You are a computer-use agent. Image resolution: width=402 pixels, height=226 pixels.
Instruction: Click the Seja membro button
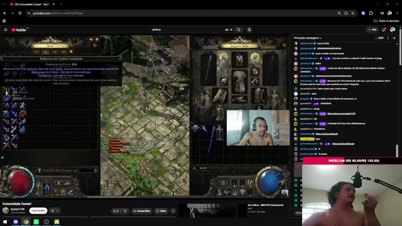(x=38, y=211)
